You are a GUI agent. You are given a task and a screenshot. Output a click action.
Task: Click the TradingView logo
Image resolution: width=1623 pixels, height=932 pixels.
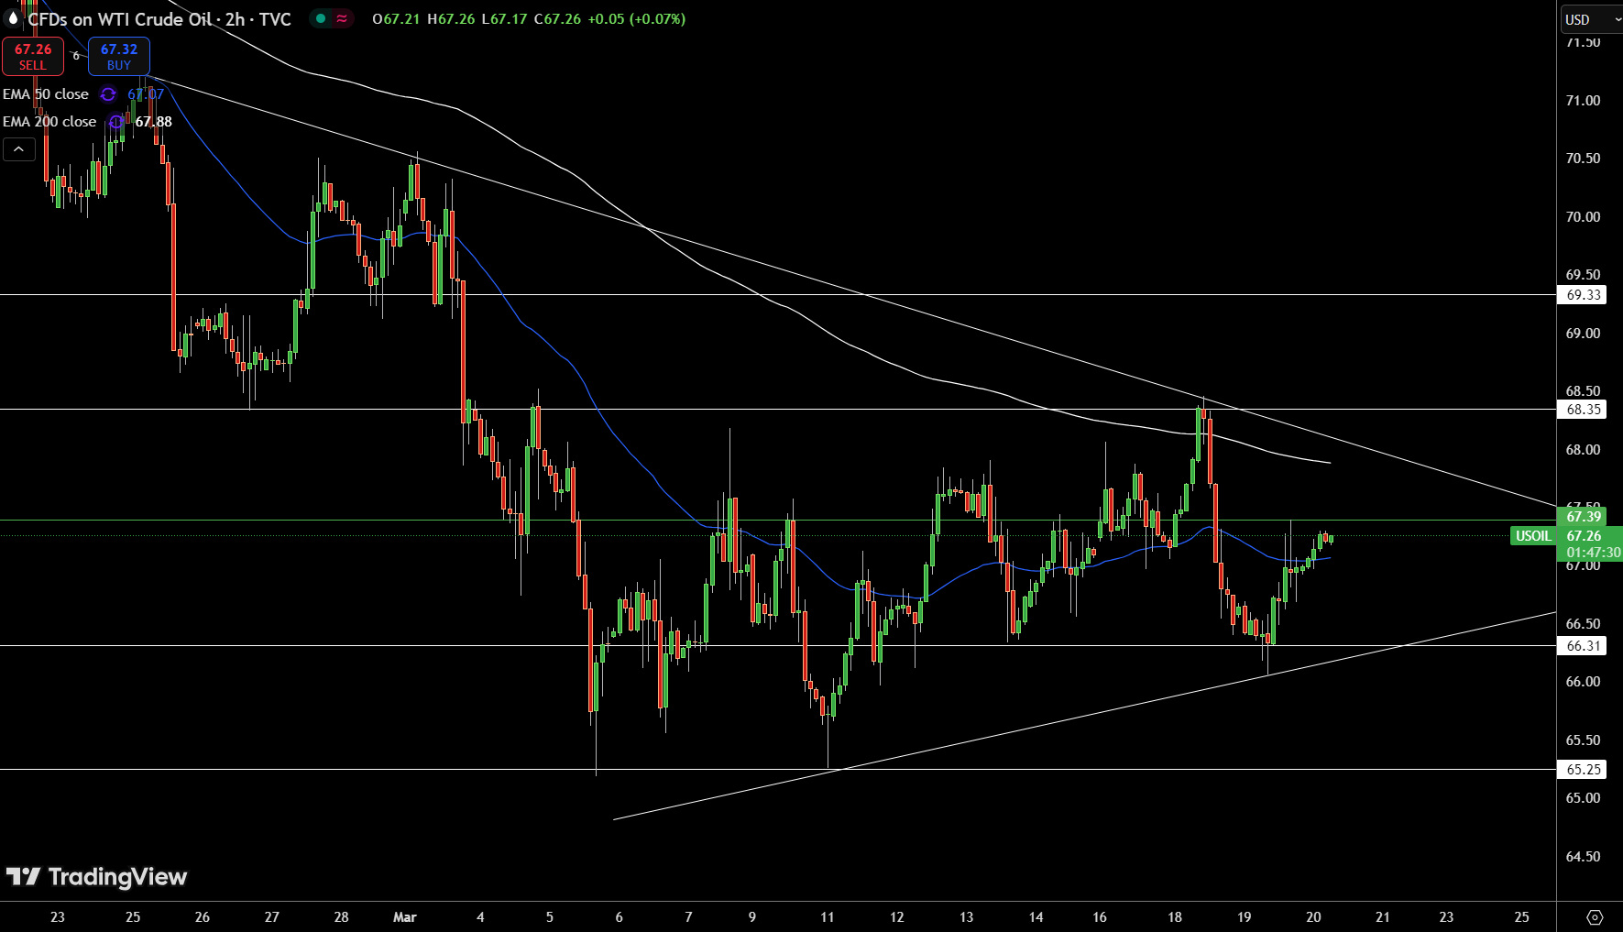pyautogui.click(x=96, y=877)
